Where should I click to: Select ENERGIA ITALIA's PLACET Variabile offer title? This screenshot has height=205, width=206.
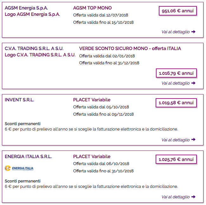[92, 157]
